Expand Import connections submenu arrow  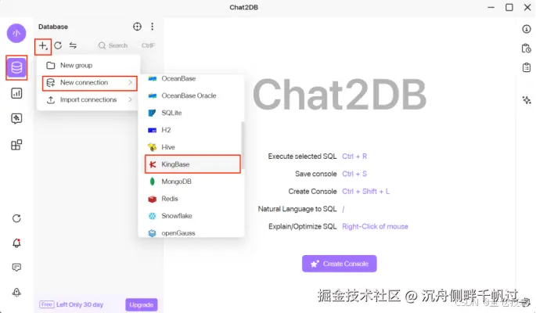tap(130, 99)
